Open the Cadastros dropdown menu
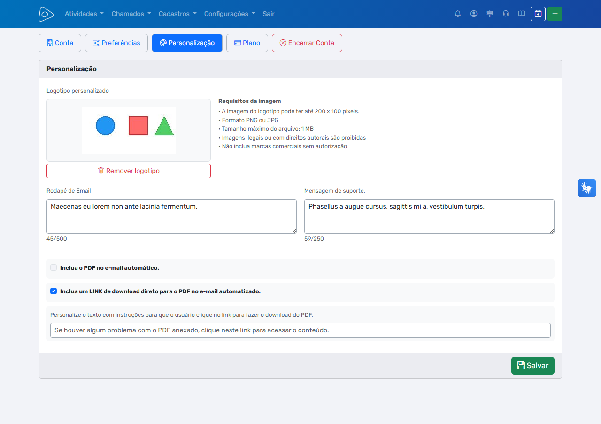 (x=177, y=14)
